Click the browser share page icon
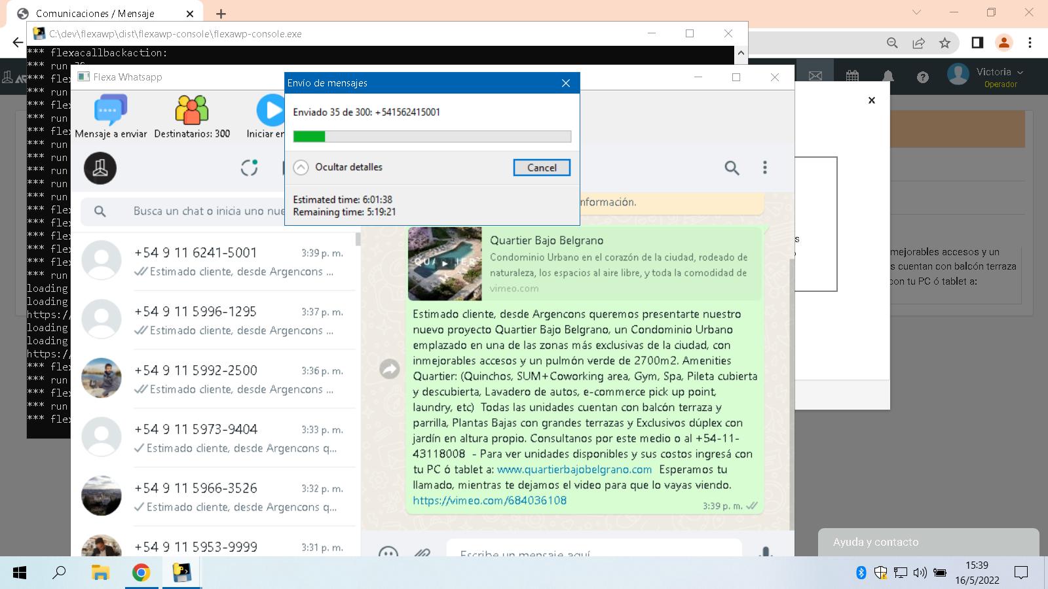The width and height of the screenshot is (1048, 589). coord(918,43)
